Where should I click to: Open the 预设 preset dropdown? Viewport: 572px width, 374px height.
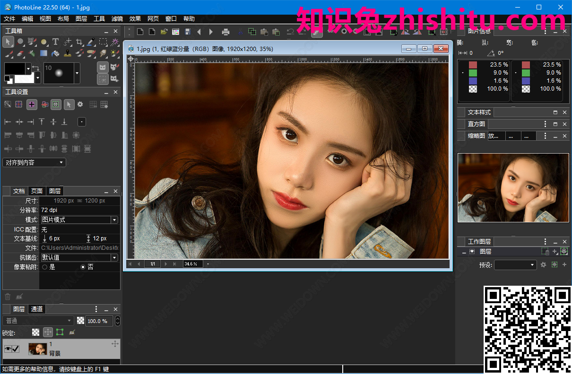tap(515, 265)
